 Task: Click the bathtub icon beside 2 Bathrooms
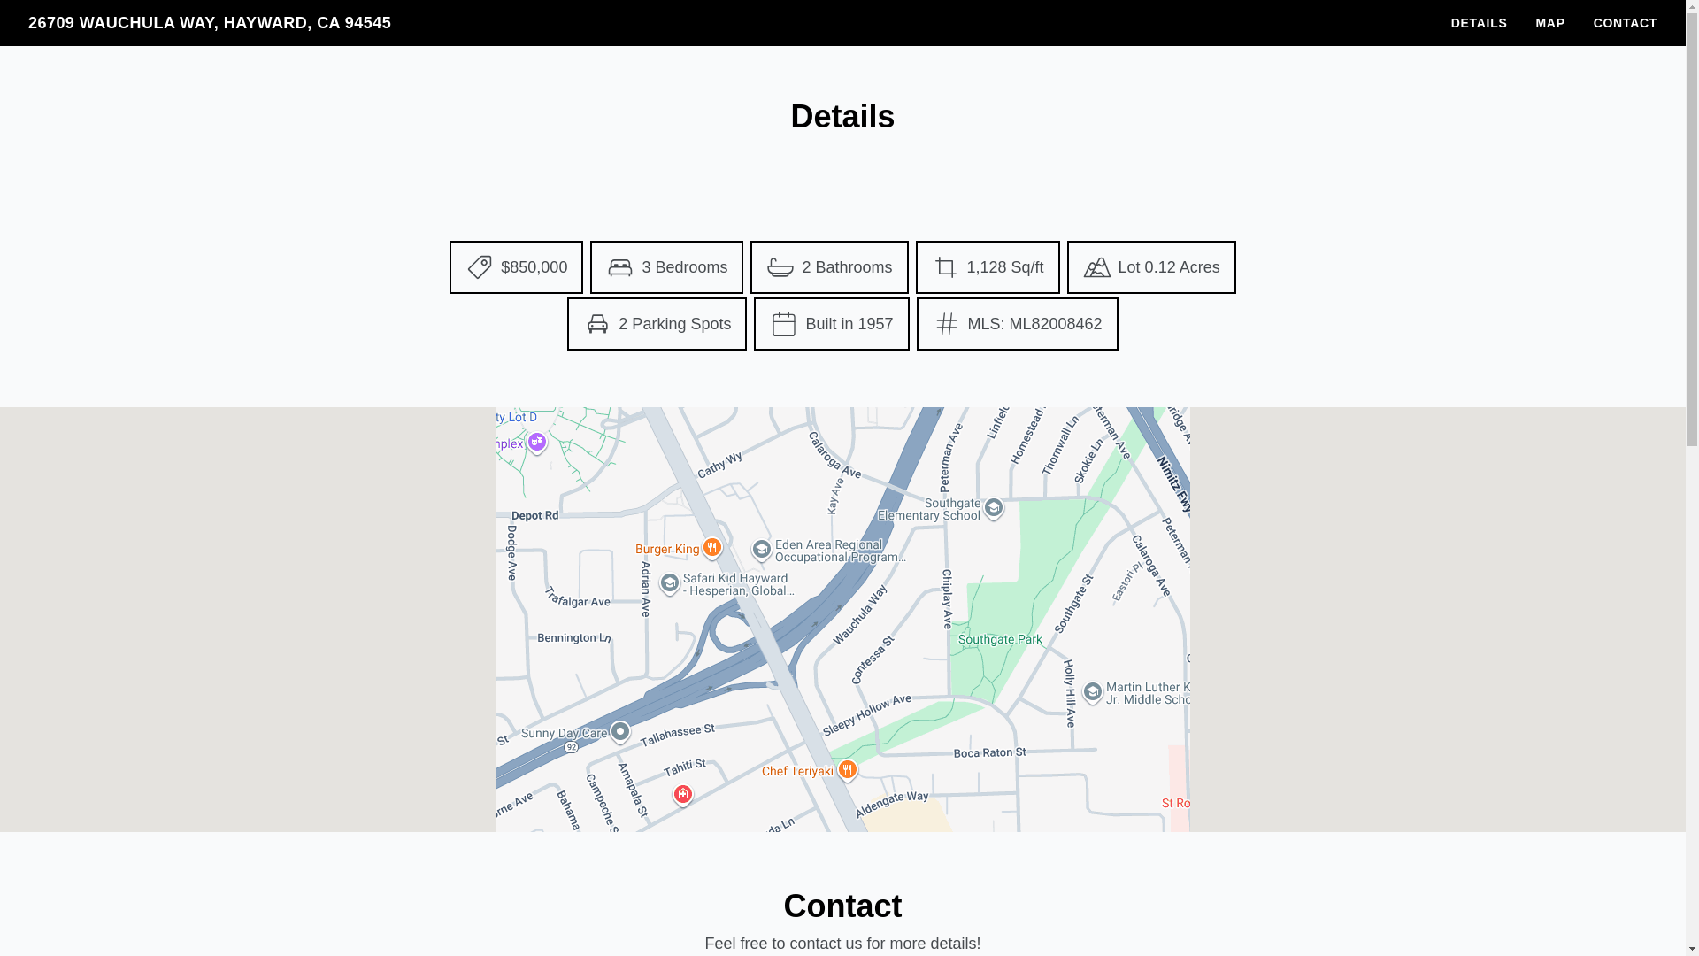pyautogui.click(x=780, y=267)
